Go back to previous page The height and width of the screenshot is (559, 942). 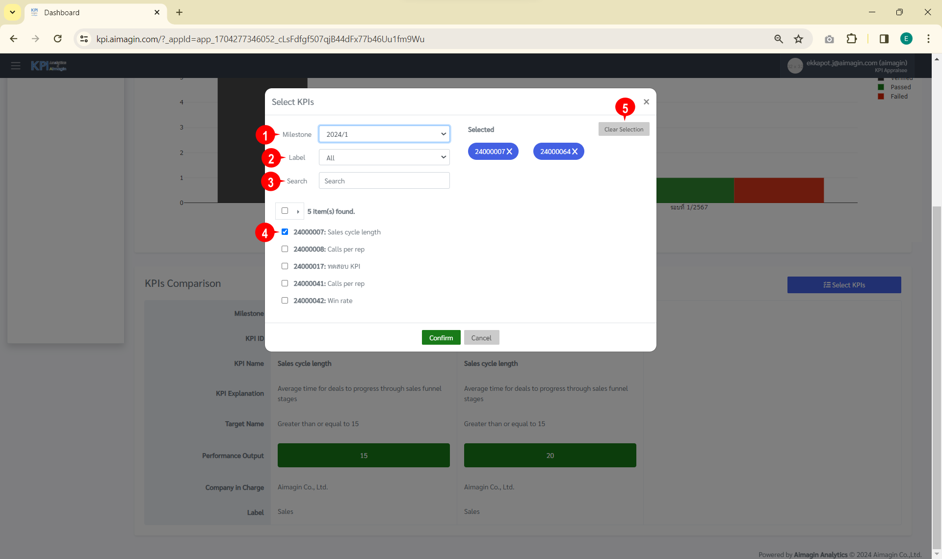pyautogui.click(x=14, y=39)
